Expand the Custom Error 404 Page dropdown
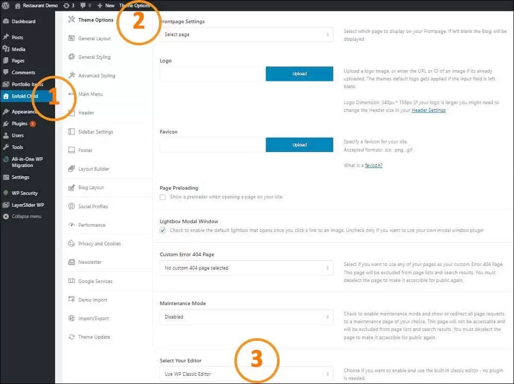The width and height of the screenshot is (514, 384). pyautogui.click(x=246, y=268)
